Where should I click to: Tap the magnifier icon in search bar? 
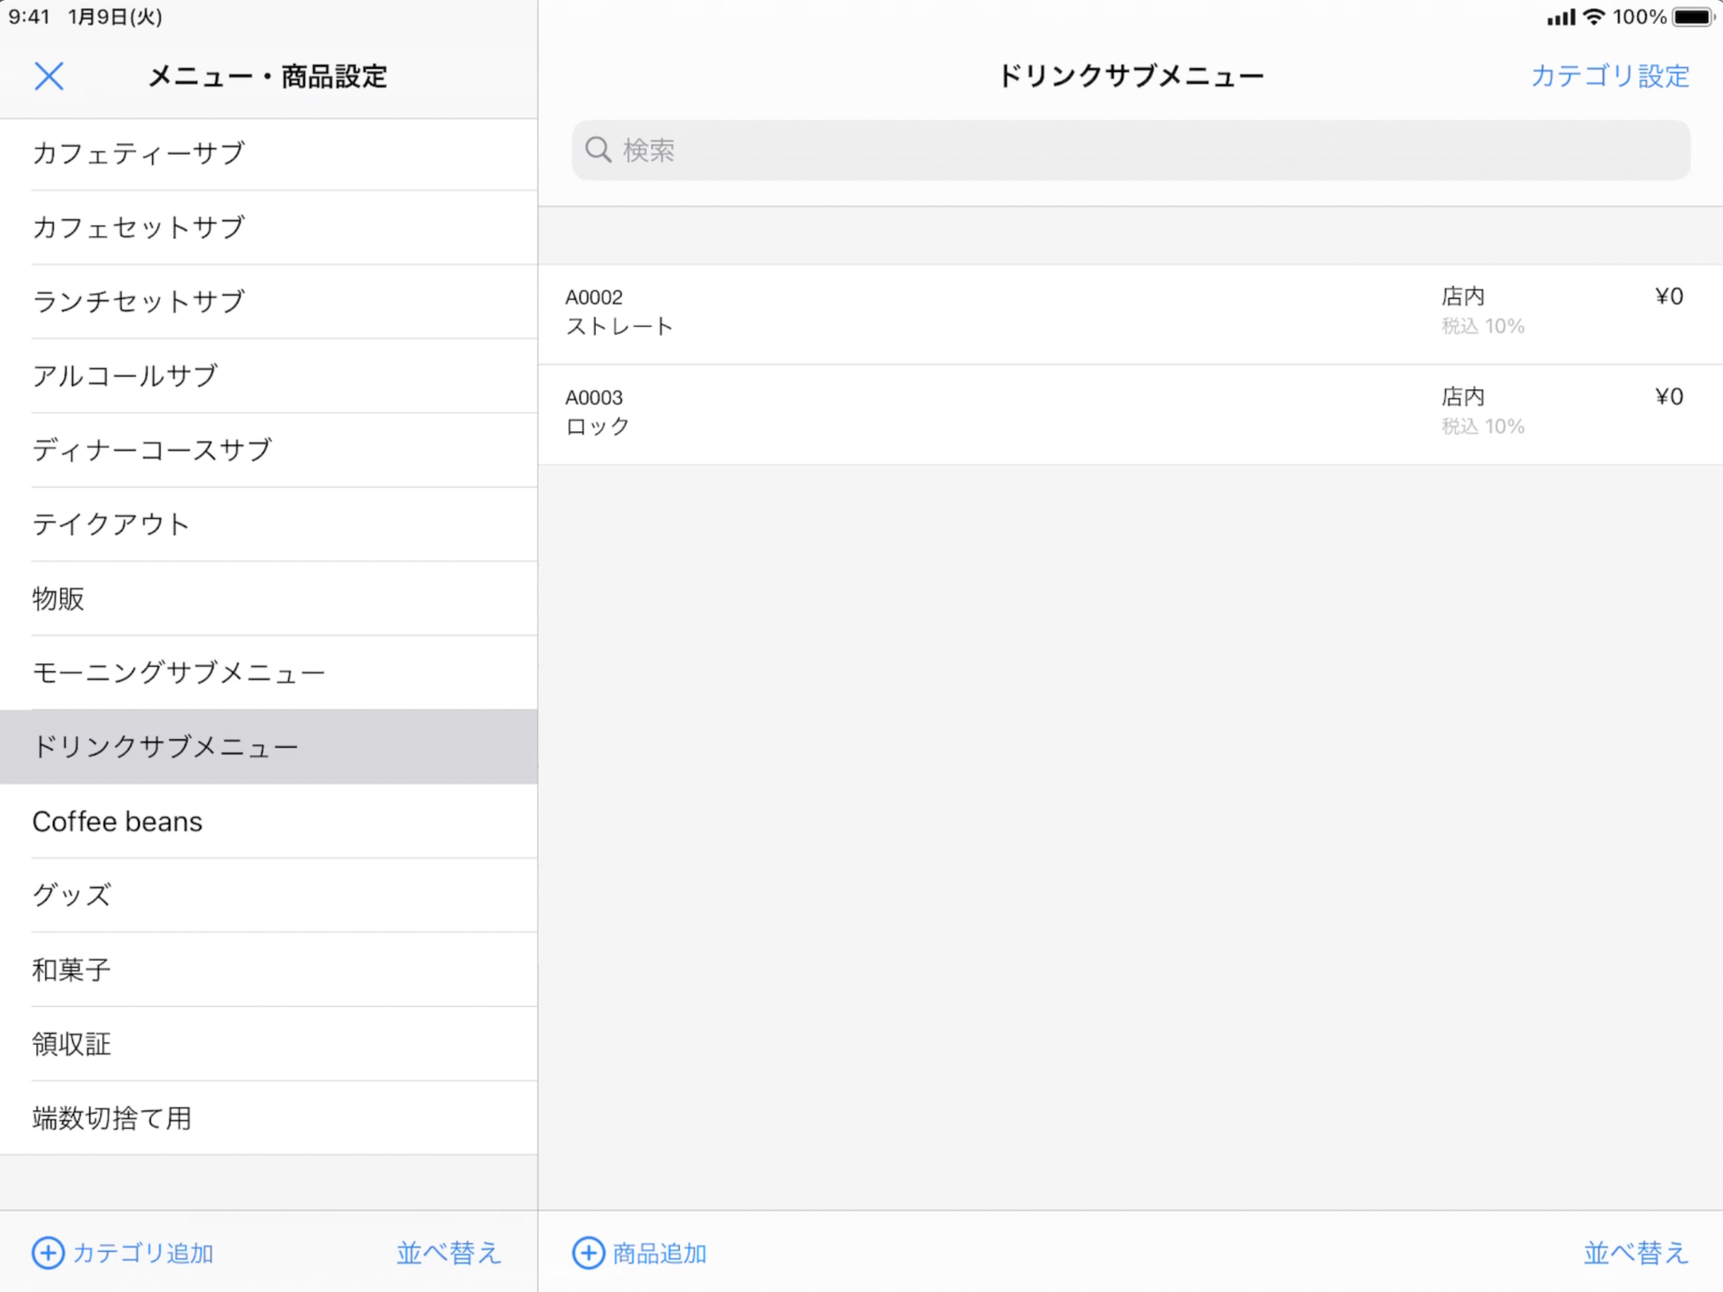tap(598, 150)
